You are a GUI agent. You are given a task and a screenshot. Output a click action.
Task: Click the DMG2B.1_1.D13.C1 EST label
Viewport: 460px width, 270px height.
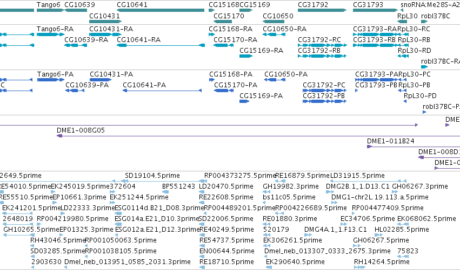pyautogui.click(x=358, y=186)
